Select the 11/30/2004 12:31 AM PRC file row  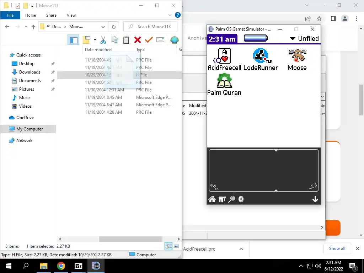click(119, 90)
